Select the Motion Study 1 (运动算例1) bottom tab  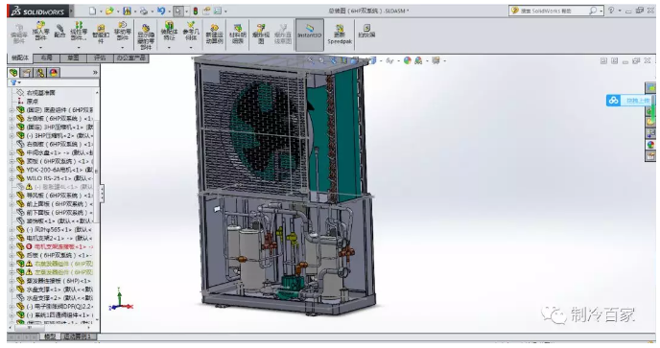79,336
